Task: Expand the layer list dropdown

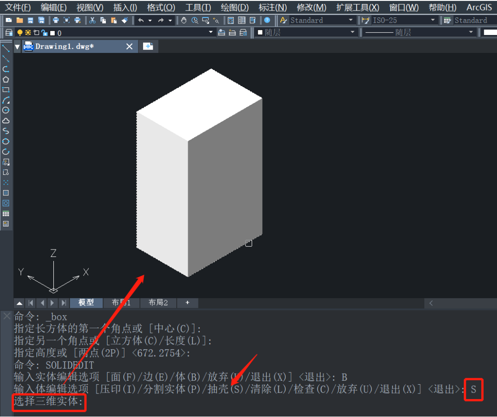Action: (x=211, y=32)
